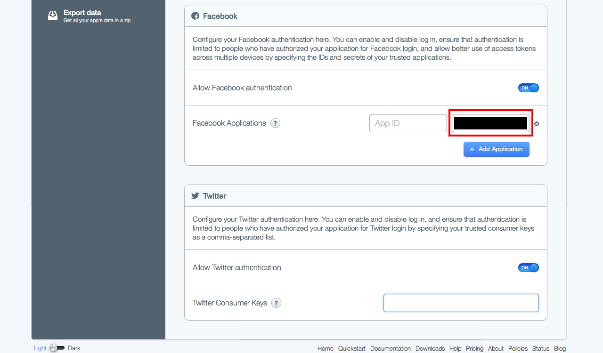Focus the App ID input field

pyautogui.click(x=408, y=123)
